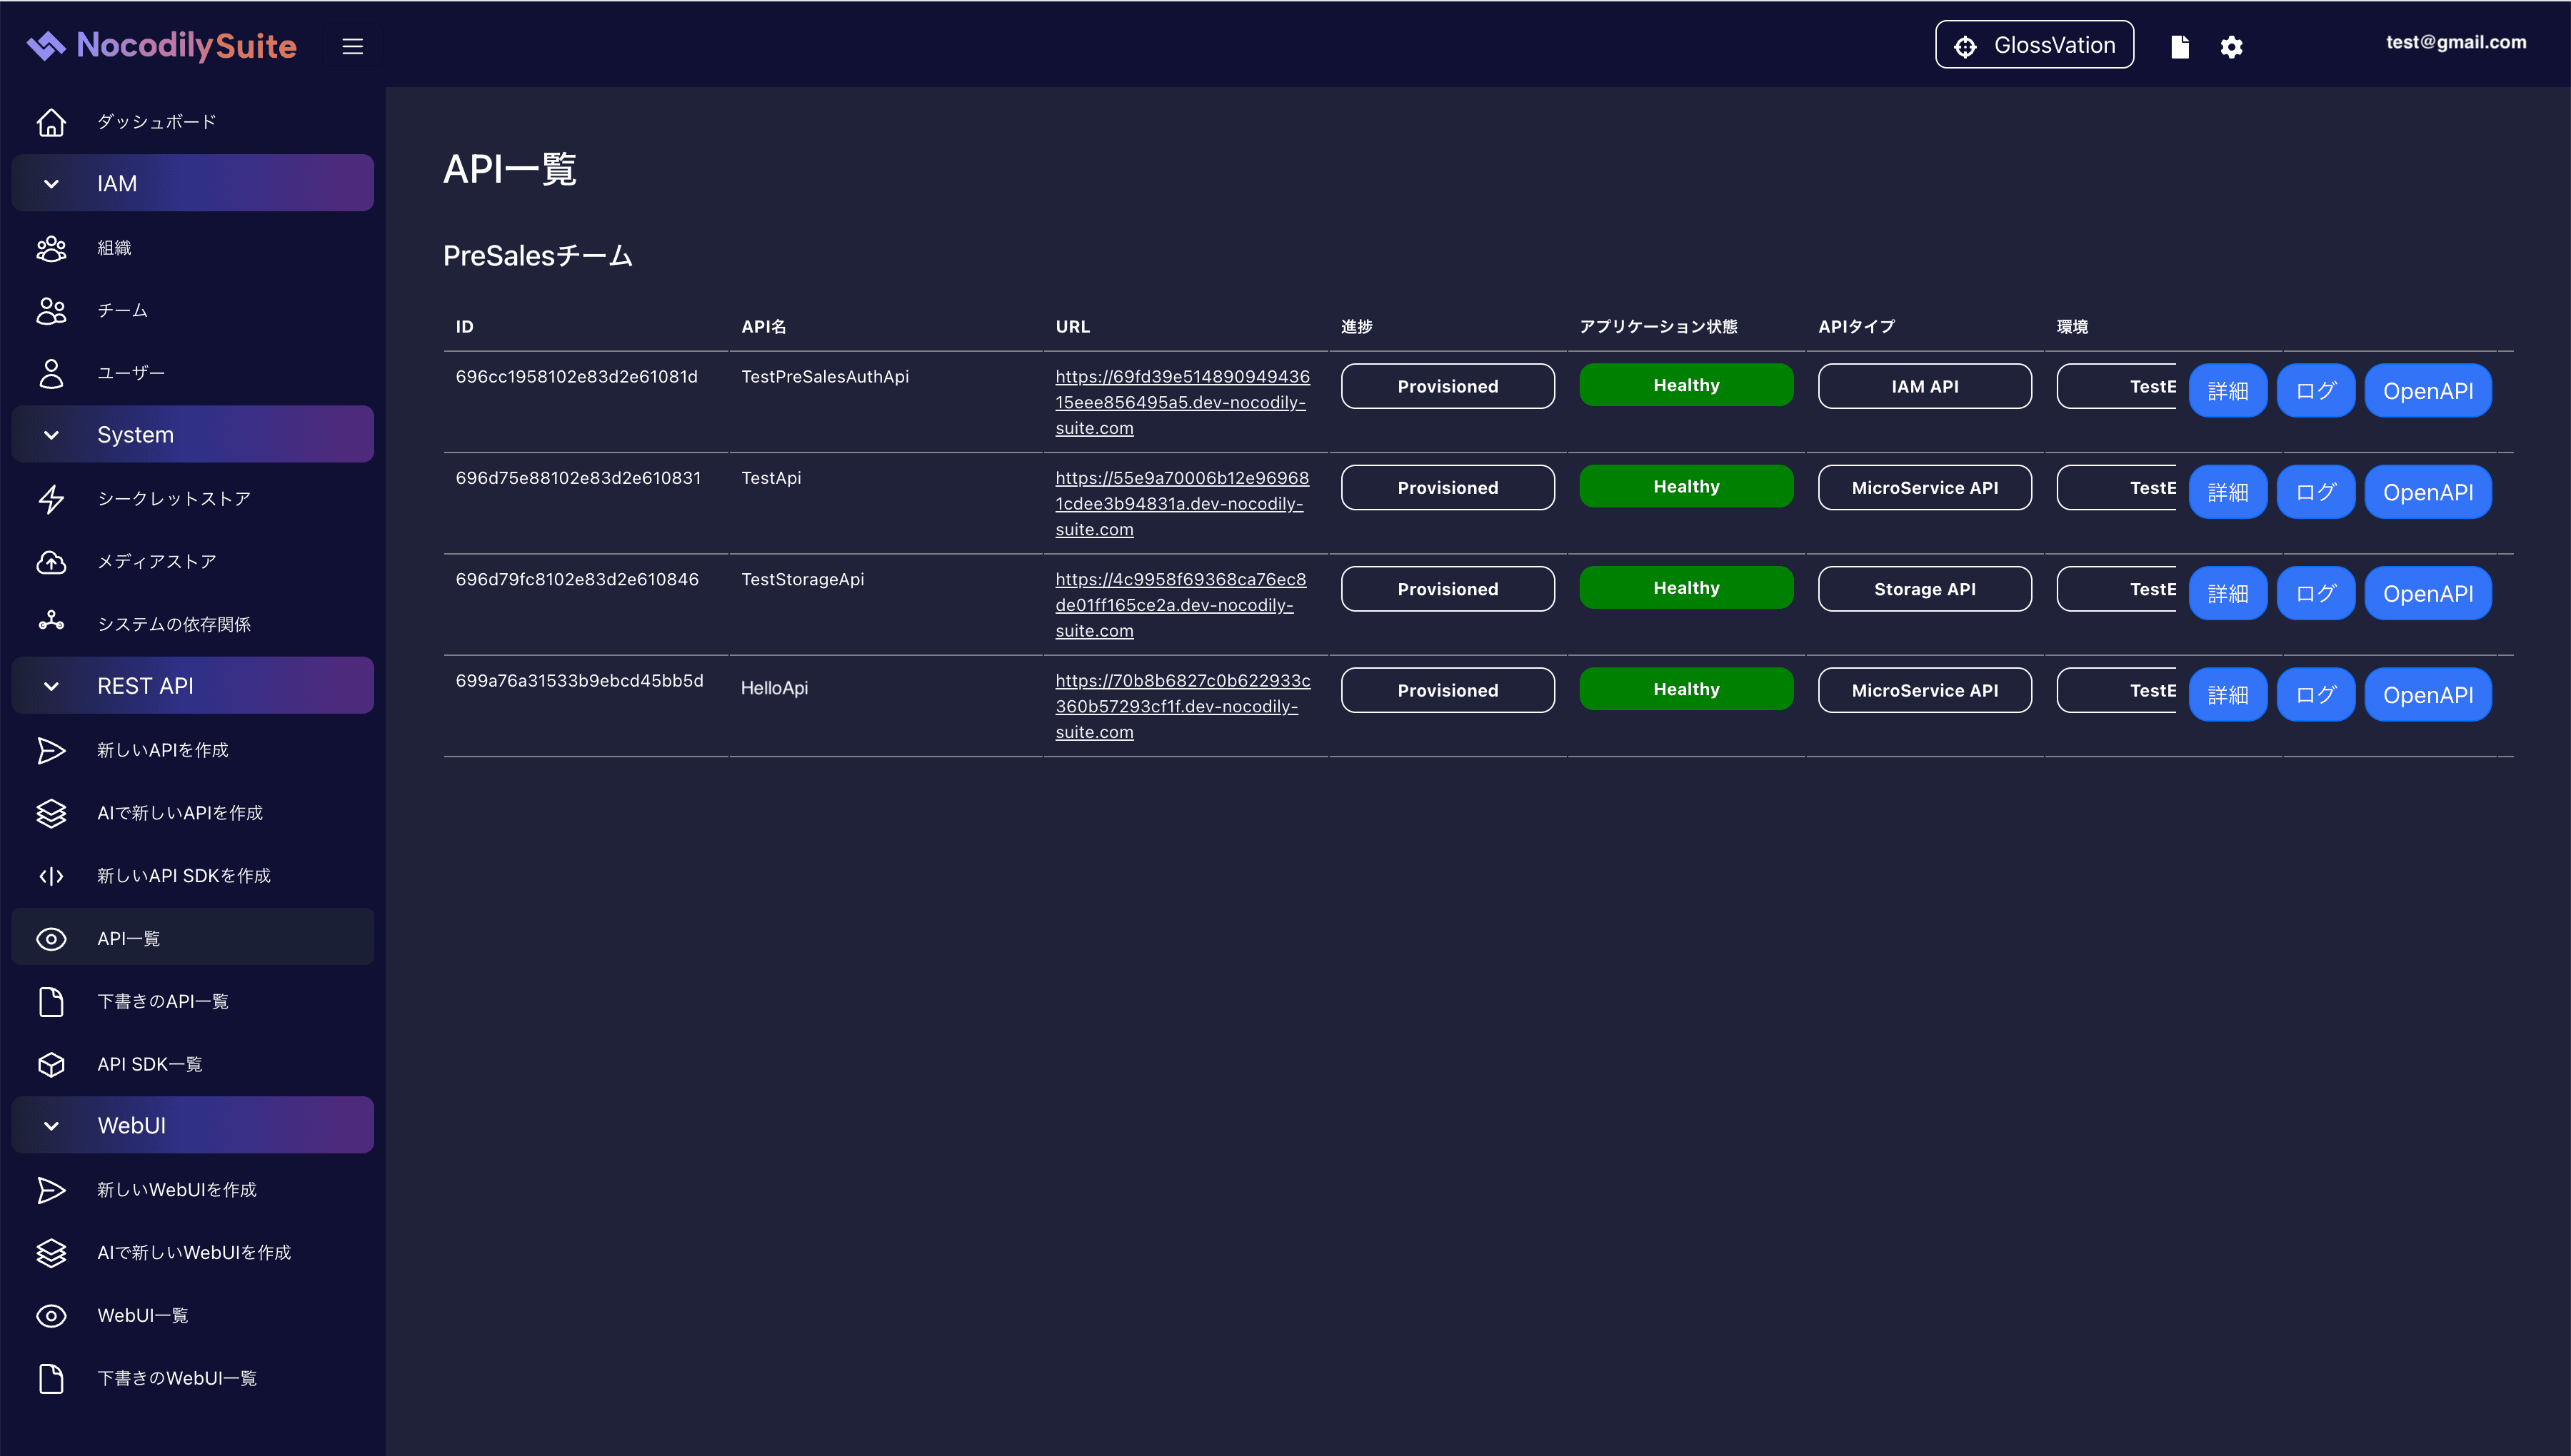
Task: Open the settings gear in the top bar
Action: pyautogui.click(x=2231, y=46)
